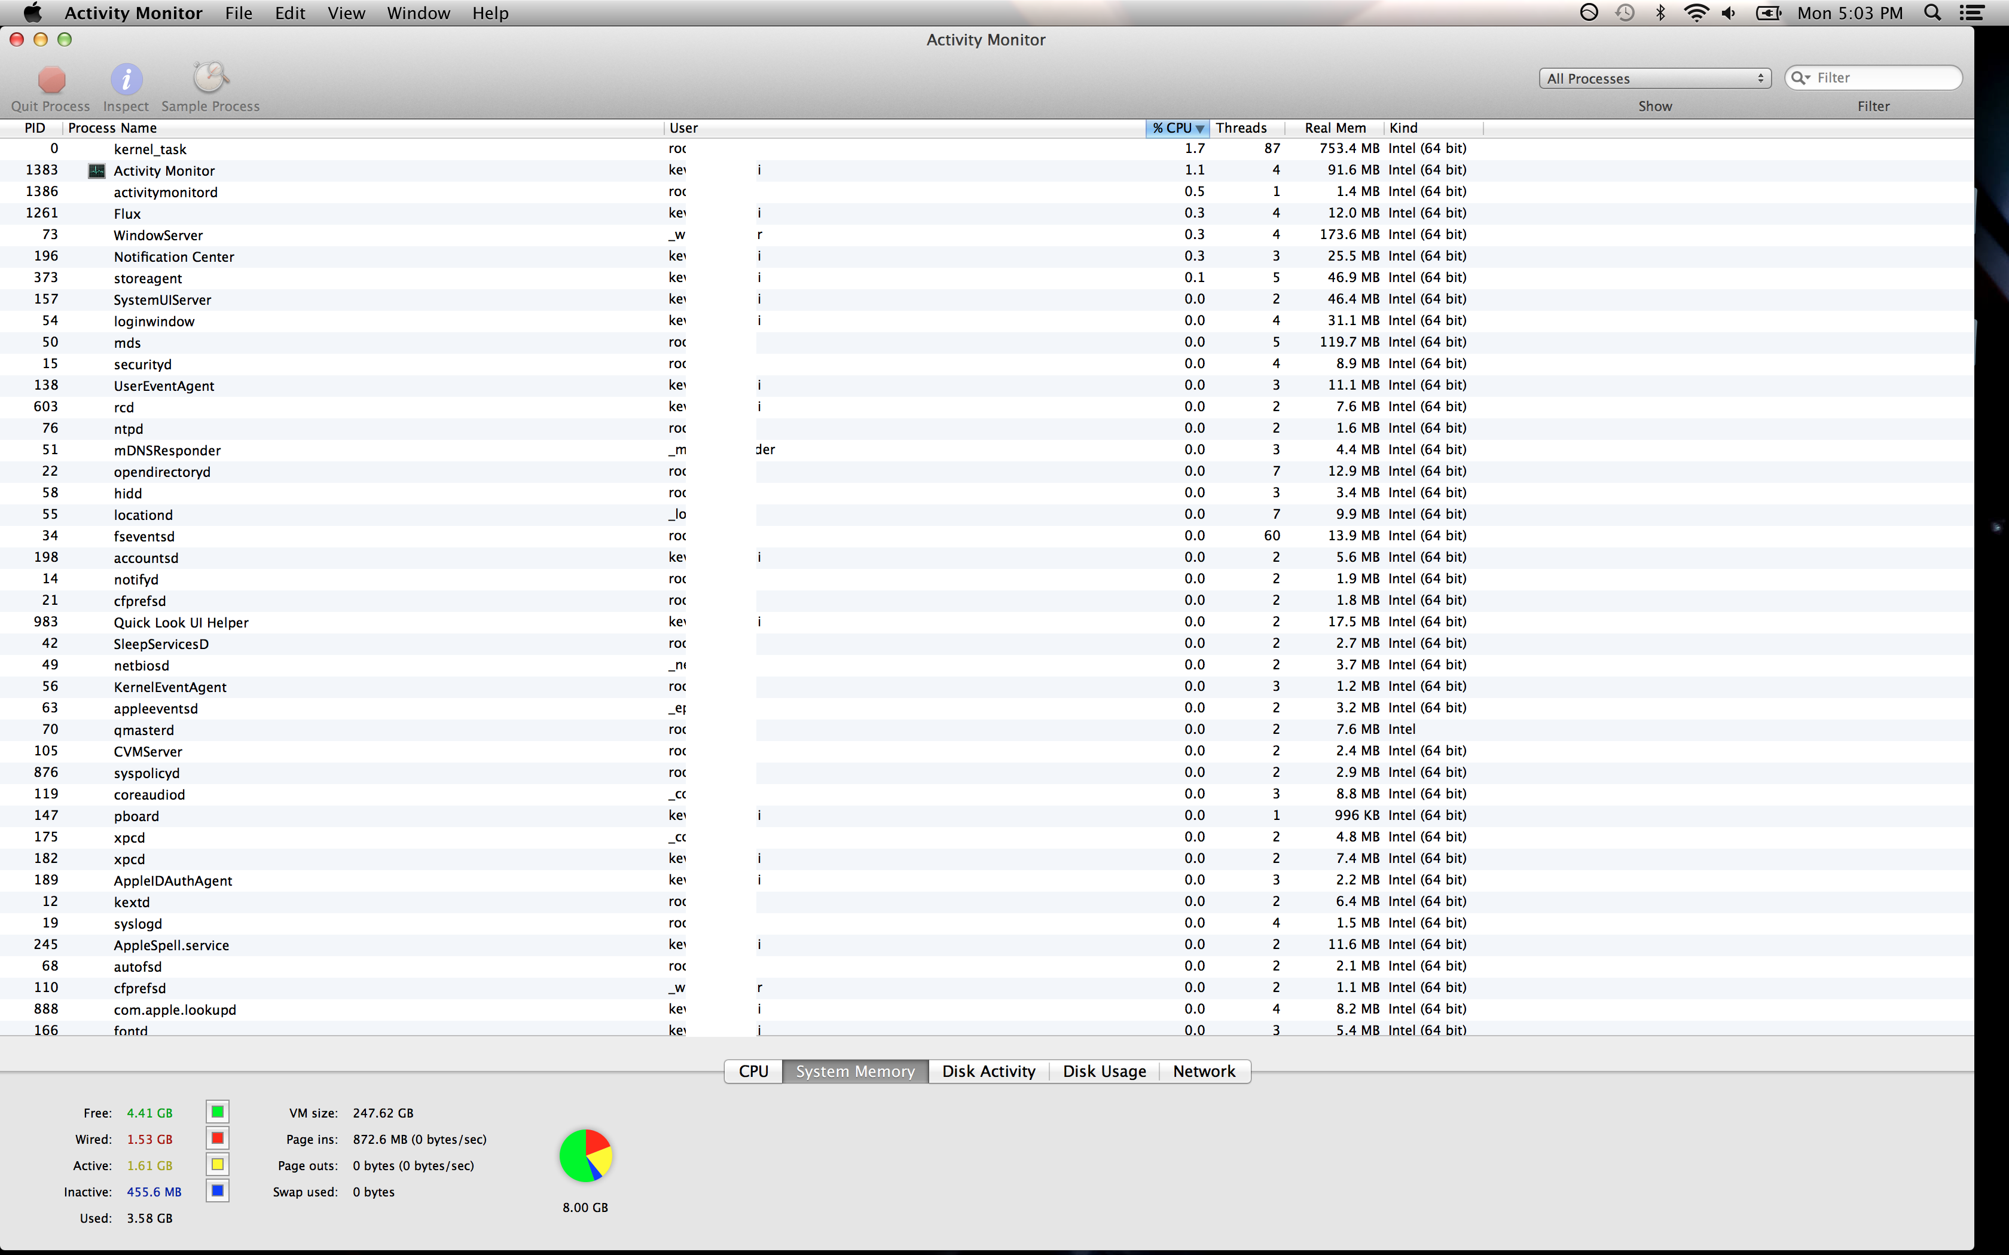Sort by Kind column header
This screenshot has height=1255, width=2009.
pyautogui.click(x=1434, y=128)
